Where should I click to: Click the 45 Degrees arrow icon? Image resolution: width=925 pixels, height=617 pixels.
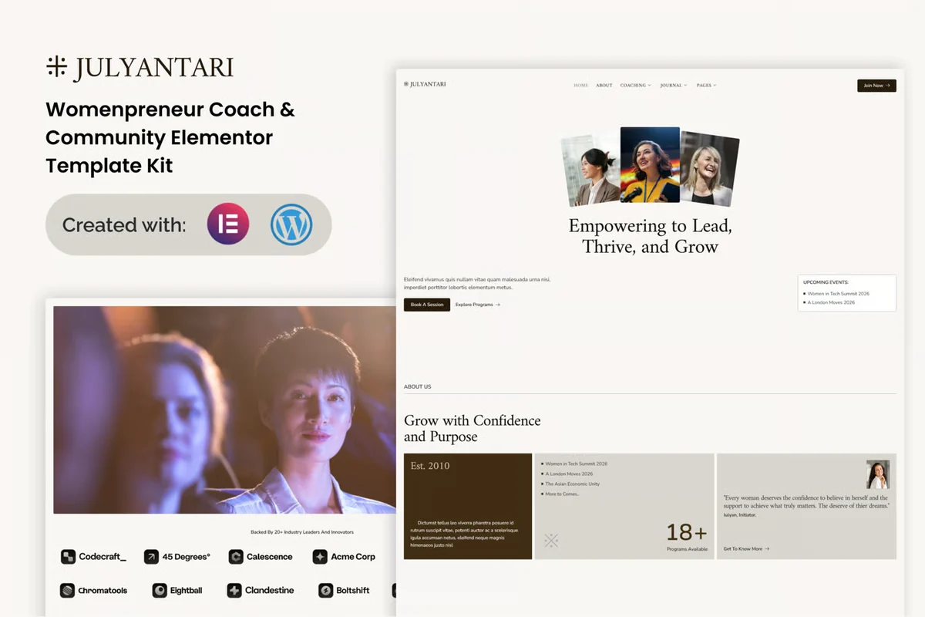tap(151, 556)
